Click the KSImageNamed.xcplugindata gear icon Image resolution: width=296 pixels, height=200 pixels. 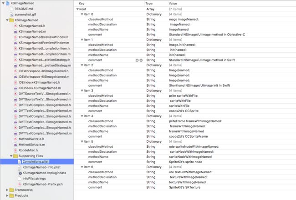point(20,173)
